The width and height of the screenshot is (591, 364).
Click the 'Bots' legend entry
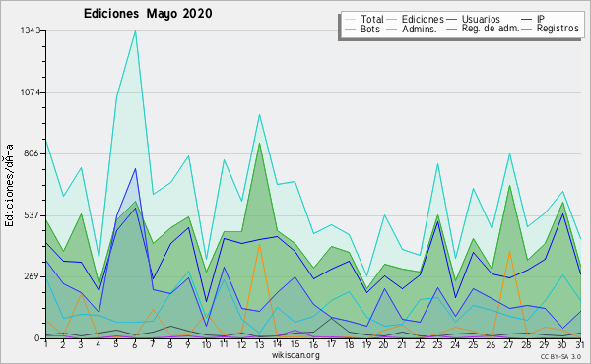click(x=370, y=29)
